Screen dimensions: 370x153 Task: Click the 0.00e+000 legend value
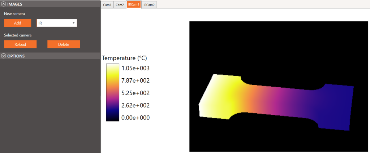pyautogui.click(x=135, y=118)
